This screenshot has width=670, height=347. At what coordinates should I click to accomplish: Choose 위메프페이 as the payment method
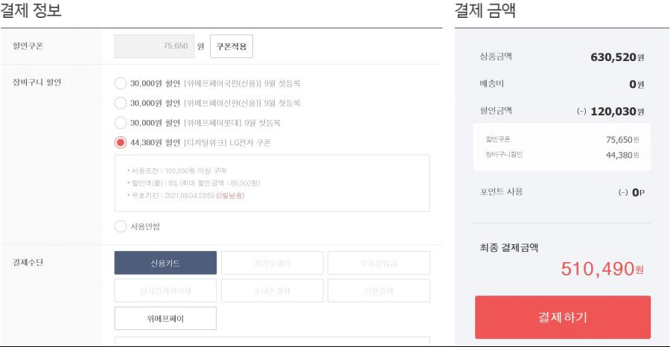165,319
